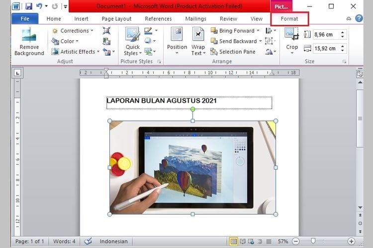Click the Save icon in quick access toolbar

point(29,6)
